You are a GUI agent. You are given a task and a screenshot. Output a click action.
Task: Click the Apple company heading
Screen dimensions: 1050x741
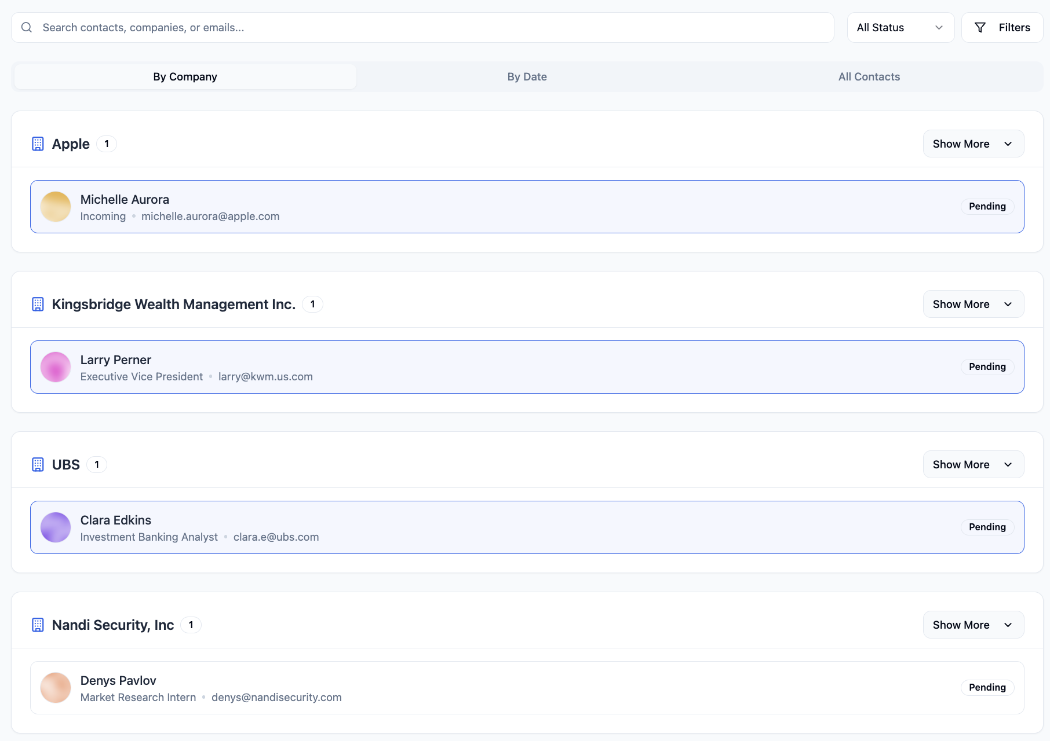[71, 144]
